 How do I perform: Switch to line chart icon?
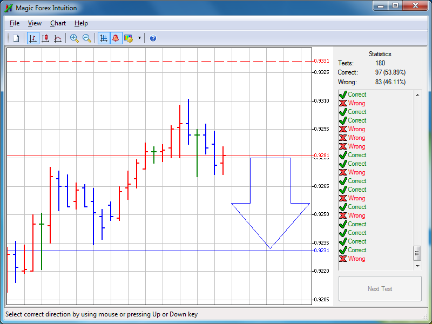pyautogui.click(x=58, y=38)
